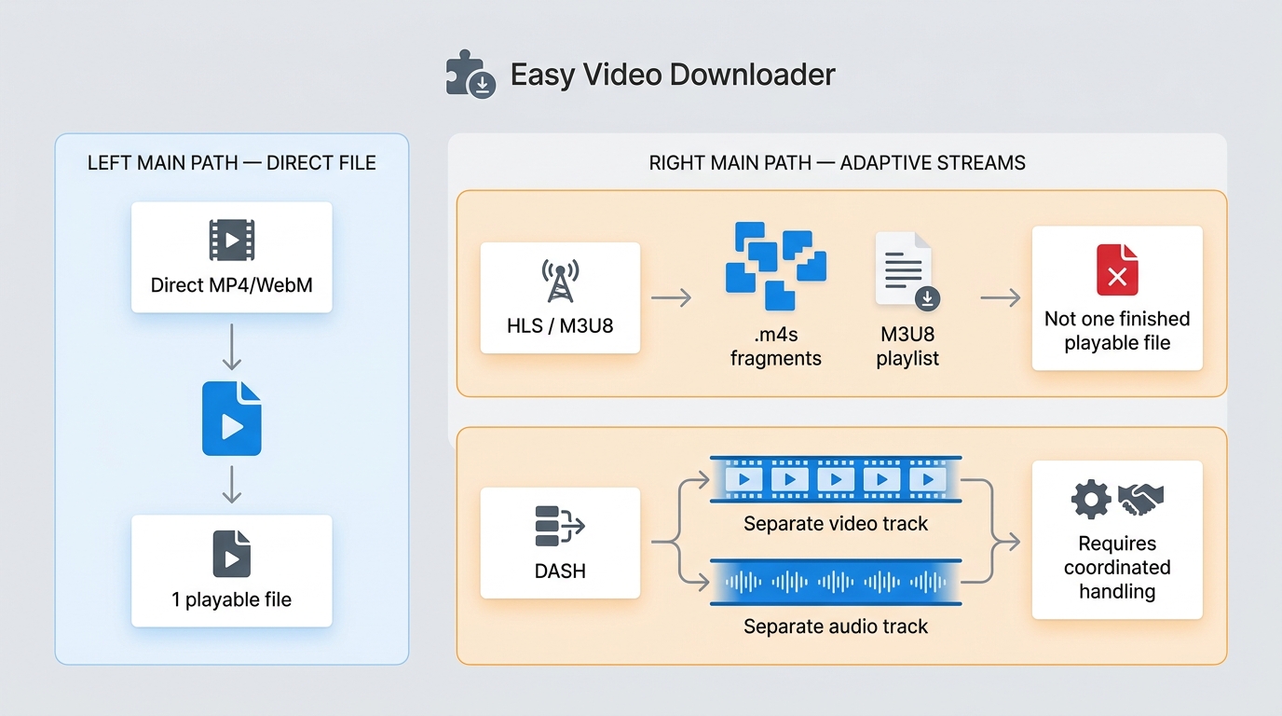This screenshot has height=716, width=1282.
Task: Click the M3U8 playlist document icon
Action: (907, 271)
